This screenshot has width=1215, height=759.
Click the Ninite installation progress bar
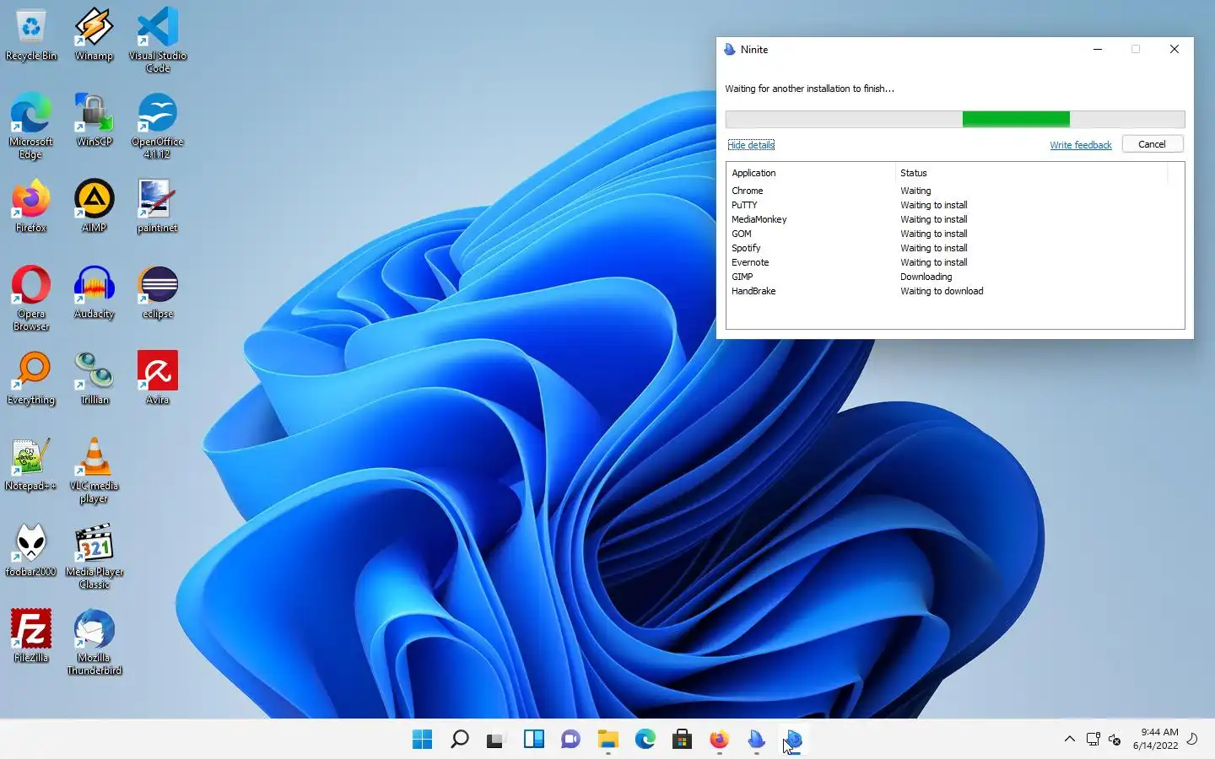click(955, 120)
